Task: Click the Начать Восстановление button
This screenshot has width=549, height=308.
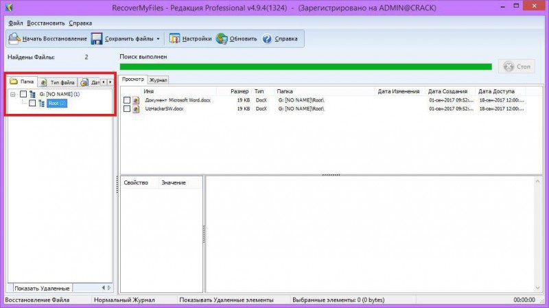Action: (x=47, y=38)
